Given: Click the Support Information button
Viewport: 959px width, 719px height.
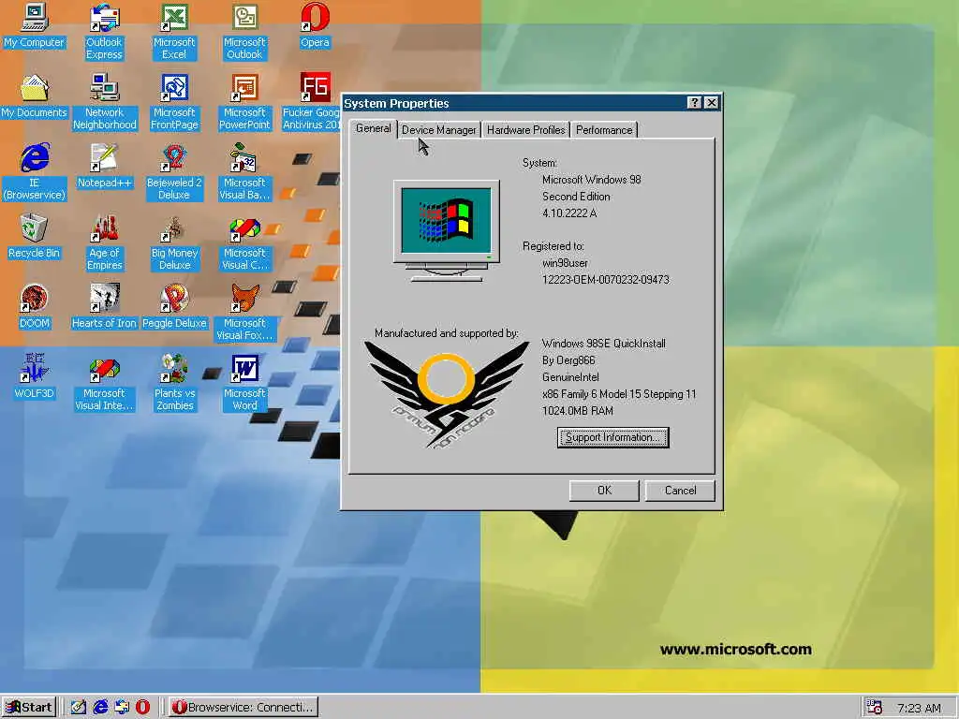Looking at the screenshot, I should pyautogui.click(x=612, y=437).
